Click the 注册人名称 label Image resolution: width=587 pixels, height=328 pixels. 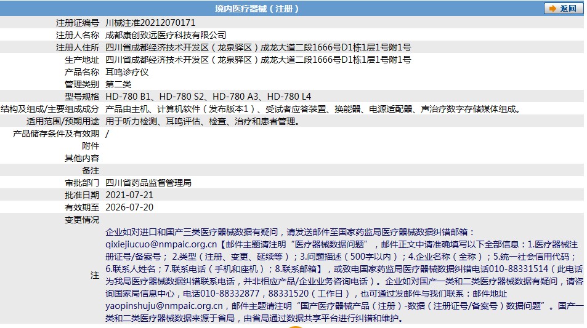tap(78, 35)
